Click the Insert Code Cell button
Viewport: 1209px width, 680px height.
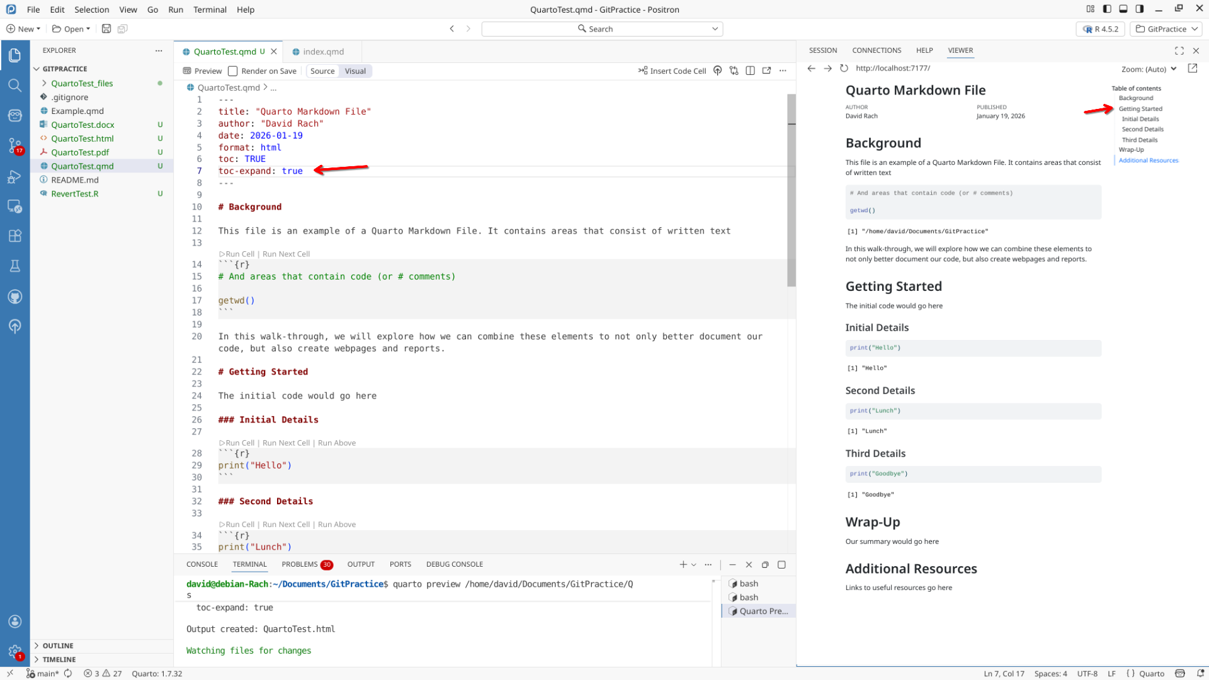point(672,71)
